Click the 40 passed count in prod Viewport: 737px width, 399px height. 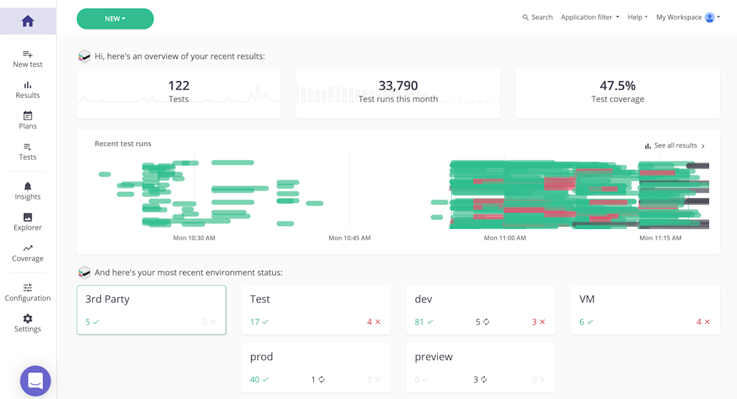(x=255, y=379)
